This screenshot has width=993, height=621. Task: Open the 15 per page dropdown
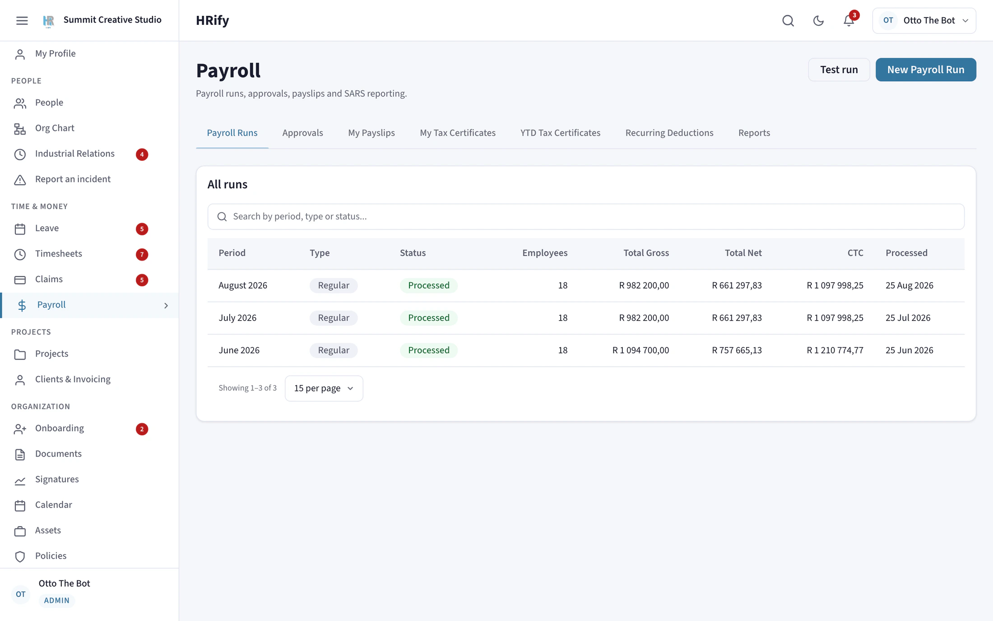tap(324, 388)
